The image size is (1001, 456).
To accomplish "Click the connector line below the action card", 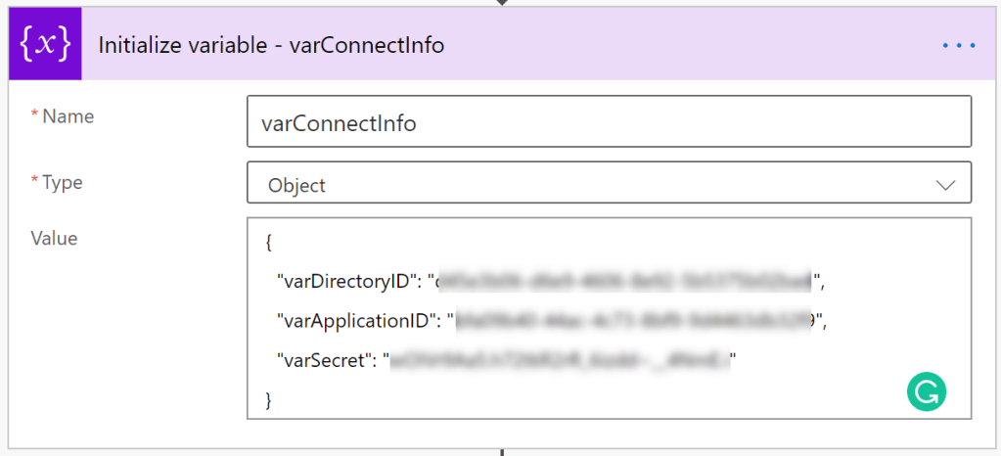I will pos(502,451).
